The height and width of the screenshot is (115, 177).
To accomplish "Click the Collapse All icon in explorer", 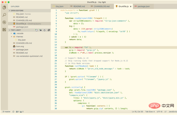I will click(49, 30).
